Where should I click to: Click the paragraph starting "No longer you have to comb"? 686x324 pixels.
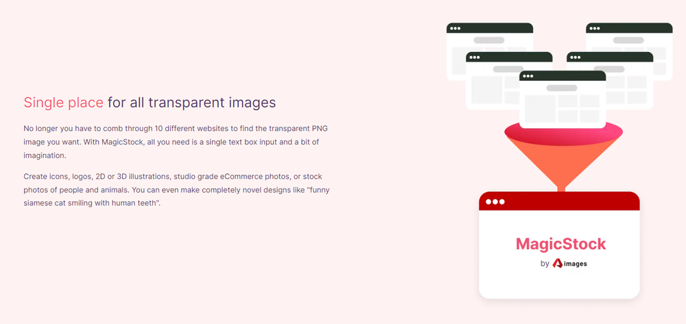click(176, 142)
